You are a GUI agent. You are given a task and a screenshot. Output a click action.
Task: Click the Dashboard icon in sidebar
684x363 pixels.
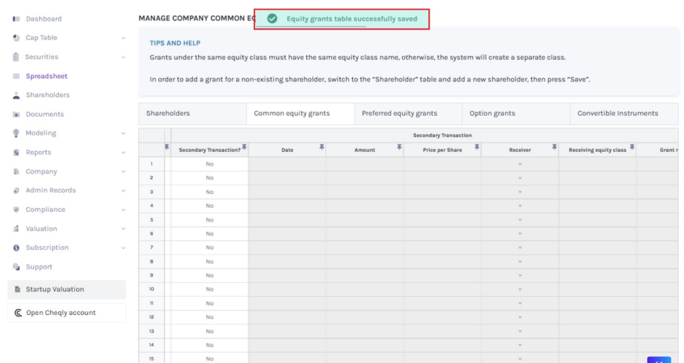tap(16, 19)
